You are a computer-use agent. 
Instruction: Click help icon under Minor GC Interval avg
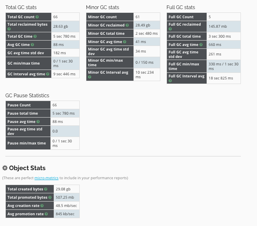click(x=90, y=77)
